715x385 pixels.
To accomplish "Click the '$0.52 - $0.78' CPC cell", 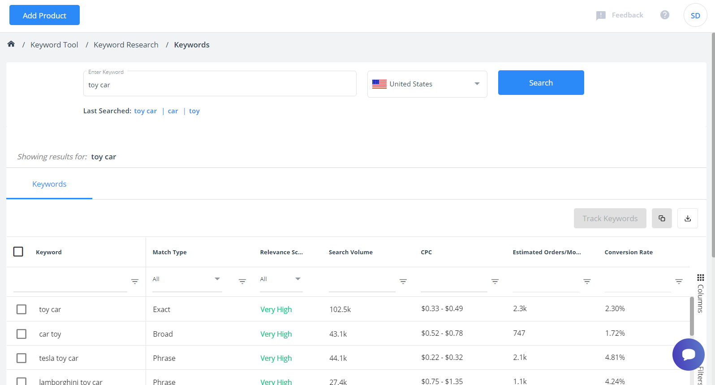I will tap(442, 333).
